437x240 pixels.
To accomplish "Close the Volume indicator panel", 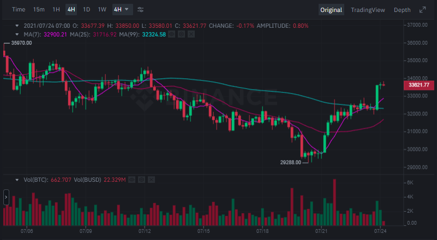I will (x=151, y=180).
